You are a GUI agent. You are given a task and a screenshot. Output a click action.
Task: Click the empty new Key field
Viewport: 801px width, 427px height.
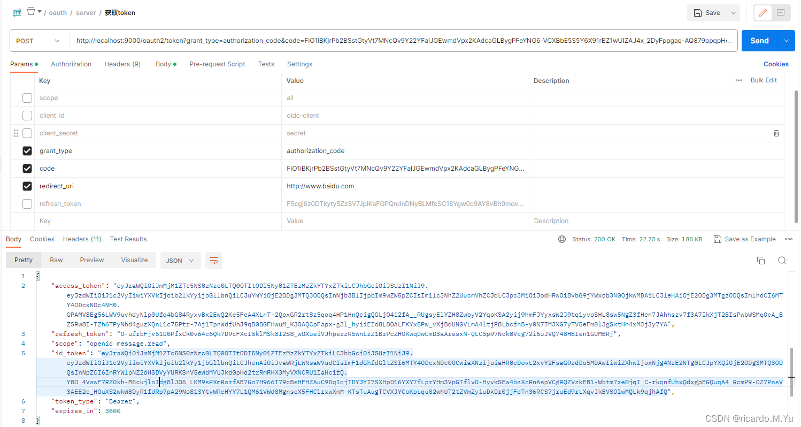[x=158, y=221]
